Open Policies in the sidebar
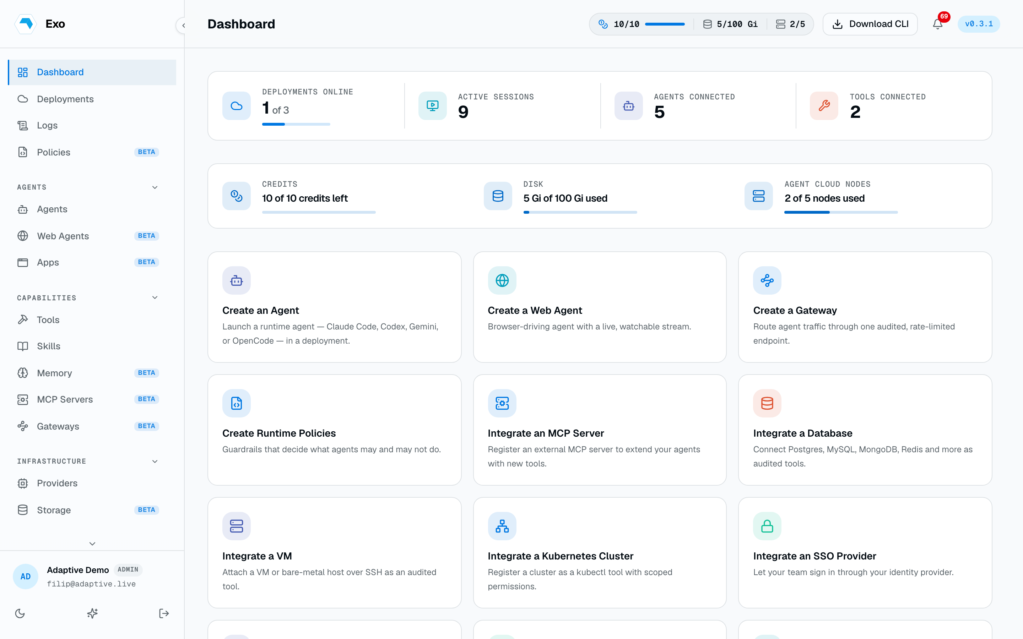 [x=92, y=152]
